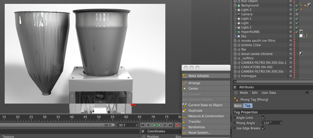Open the User Data menu
This screenshot has width=313, height=138.
[269, 93]
